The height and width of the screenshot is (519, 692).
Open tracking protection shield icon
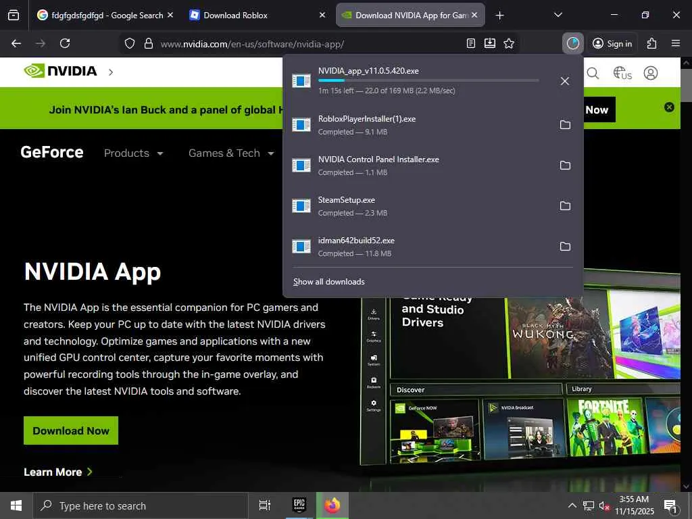(x=129, y=43)
